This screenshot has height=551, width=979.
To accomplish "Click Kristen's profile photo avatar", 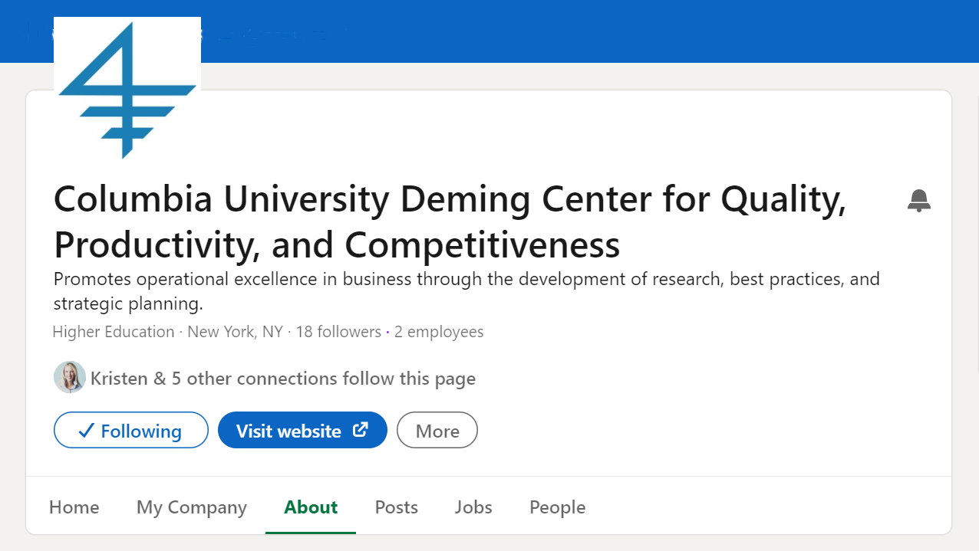I will (69, 378).
